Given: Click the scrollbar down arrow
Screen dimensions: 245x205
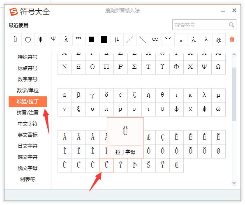Looking at the screenshot, I should coord(234,183).
